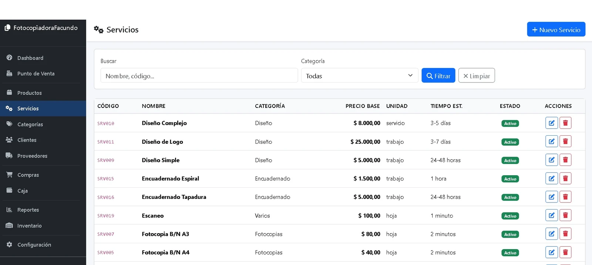Open the Inventario menu item

coord(43,225)
